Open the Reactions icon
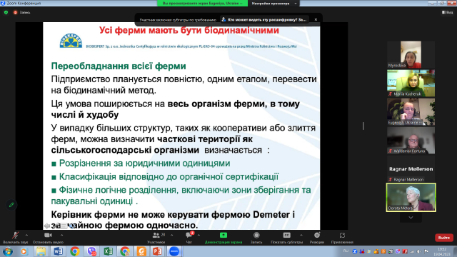Image resolution: width=457 pixels, height=257 pixels. tap(317, 235)
